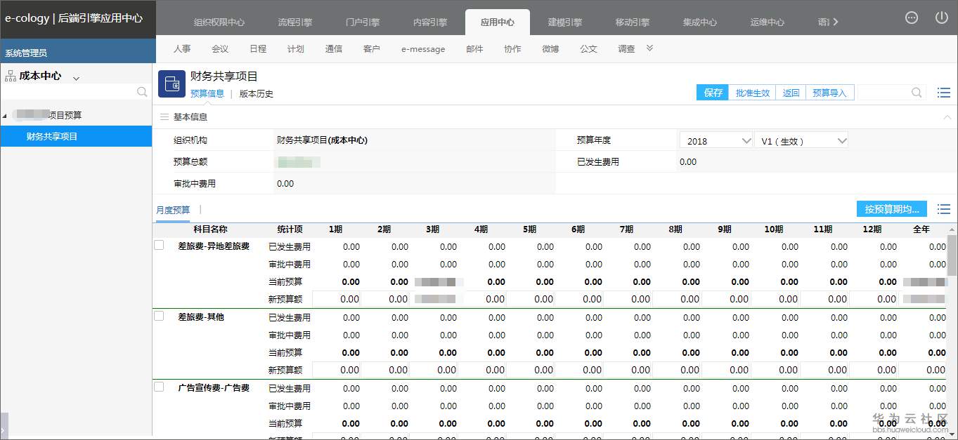Open the 微博 module
This screenshot has width=958, height=440.
[x=550, y=49]
